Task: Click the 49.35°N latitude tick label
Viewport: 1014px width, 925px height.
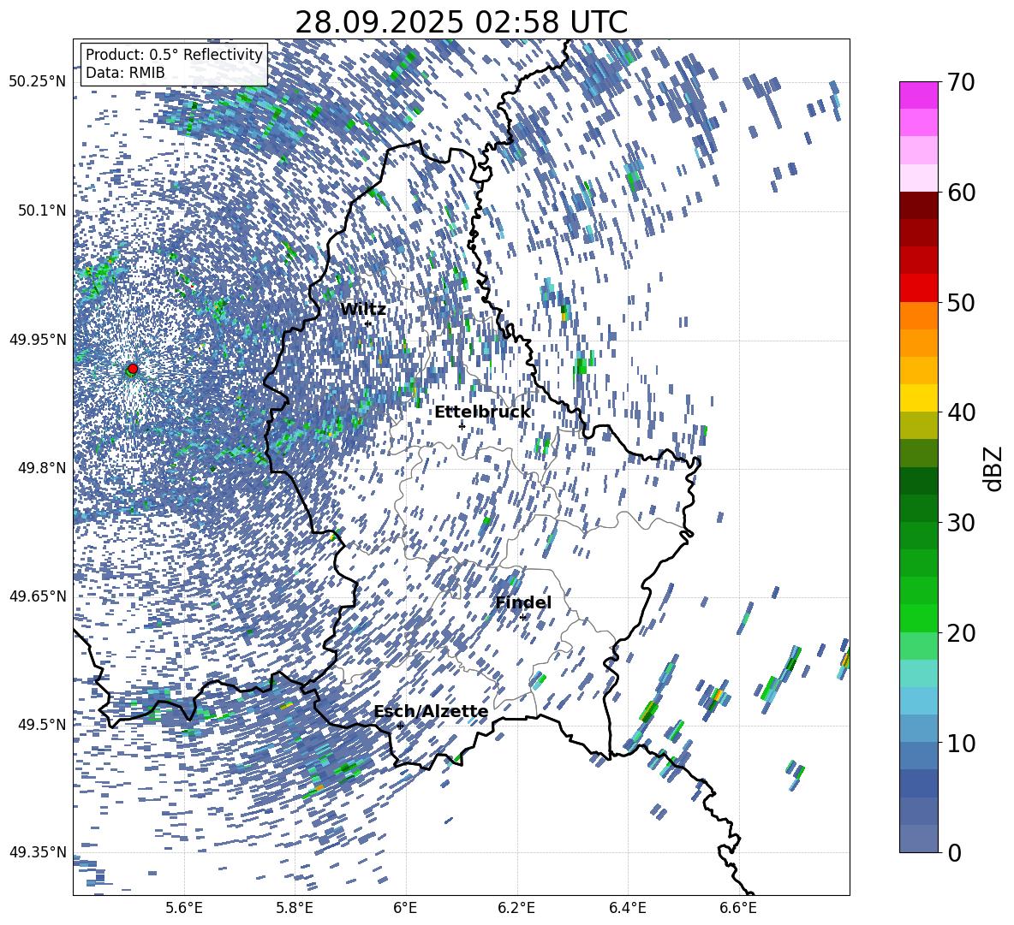Action: click(37, 852)
